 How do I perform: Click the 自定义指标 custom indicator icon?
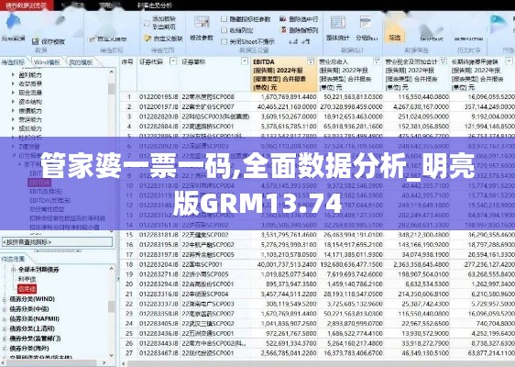click(93, 39)
